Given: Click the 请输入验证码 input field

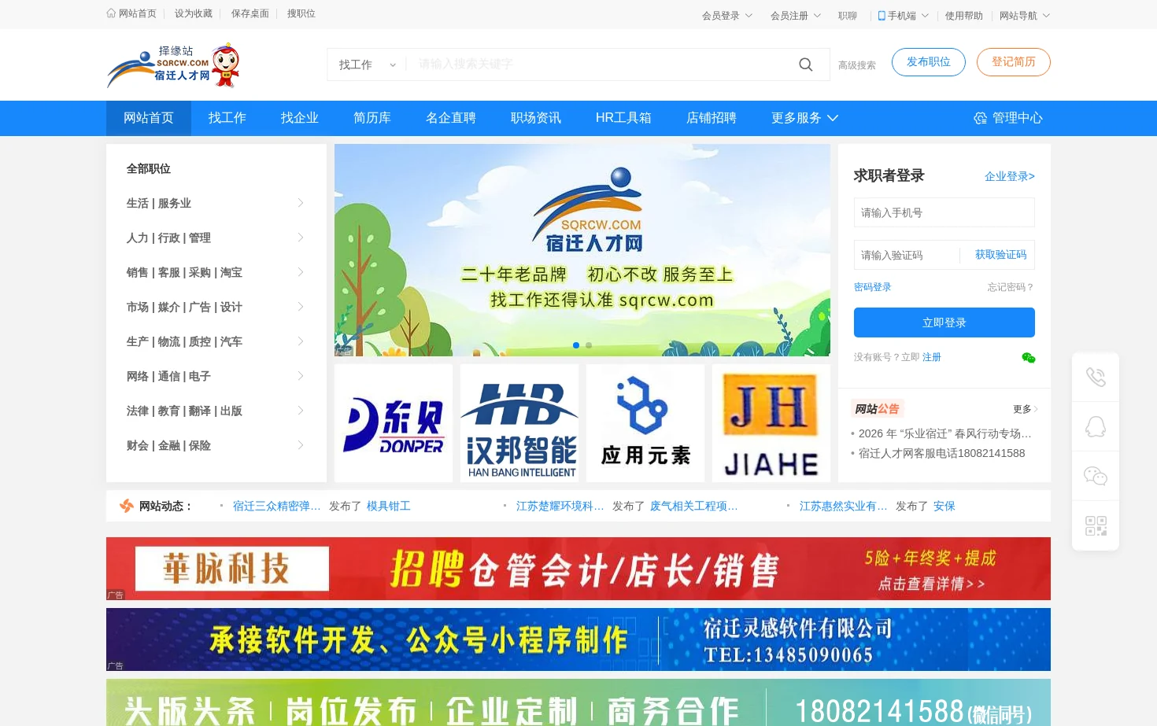Looking at the screenshot, I should (x=906, y=255).
